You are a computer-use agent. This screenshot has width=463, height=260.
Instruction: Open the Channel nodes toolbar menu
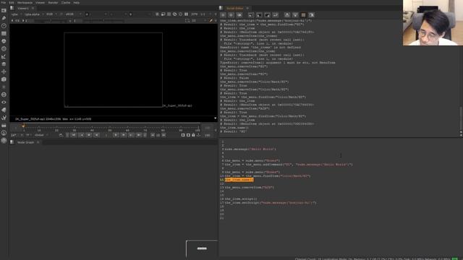click(x=4, y=33)
